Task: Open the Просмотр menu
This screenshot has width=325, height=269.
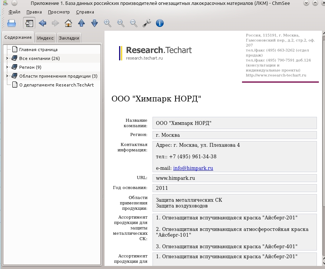Action: coord(59,12)
